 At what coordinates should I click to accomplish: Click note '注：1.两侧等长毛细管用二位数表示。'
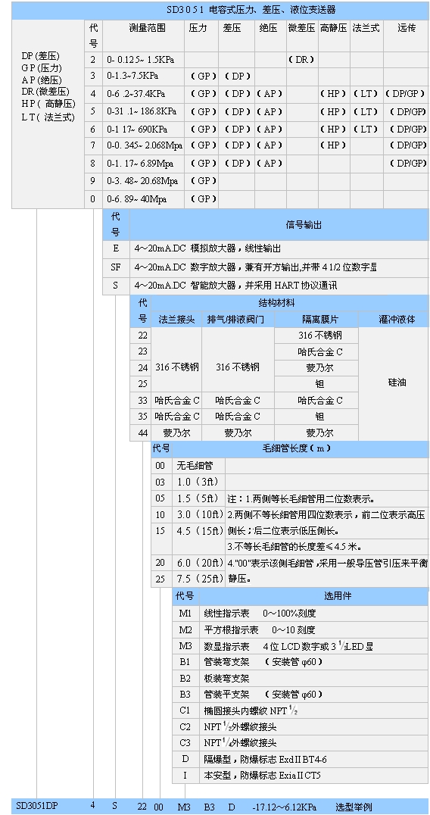pyautogui.click(x=301, y=498)
